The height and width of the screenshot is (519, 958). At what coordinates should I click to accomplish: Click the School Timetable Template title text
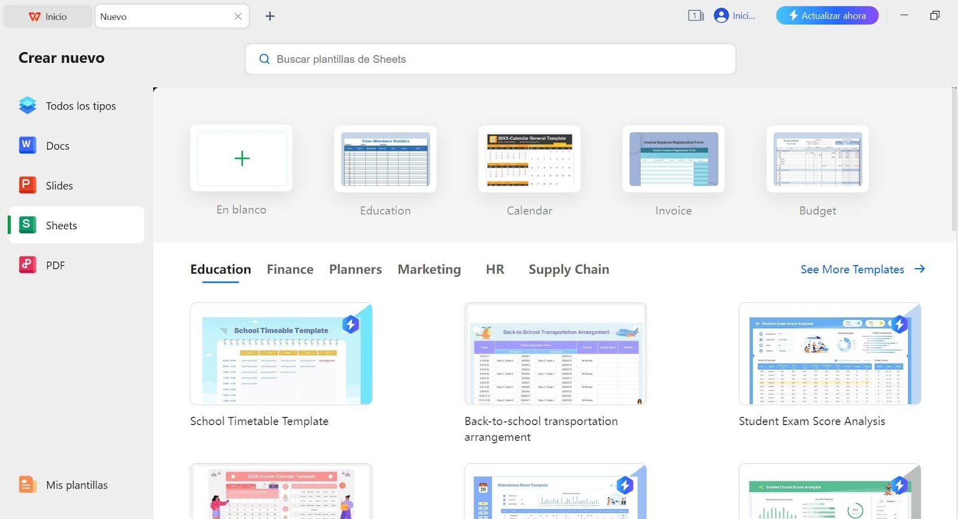259,421
